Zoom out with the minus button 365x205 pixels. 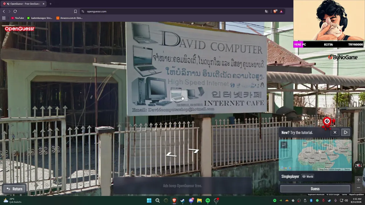[x=358, y=188]
